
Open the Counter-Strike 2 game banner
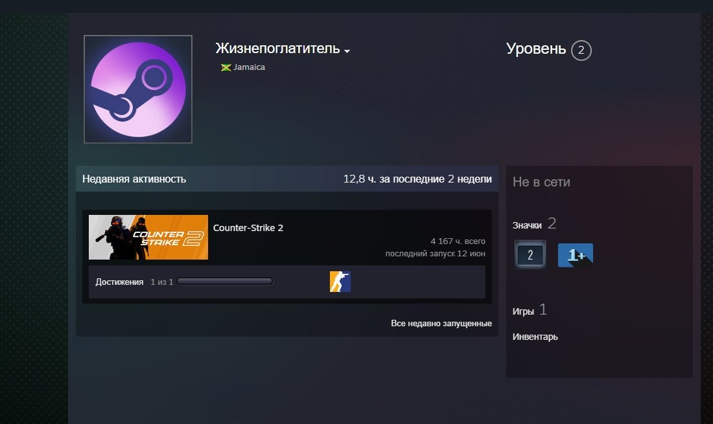coord(148,237)
